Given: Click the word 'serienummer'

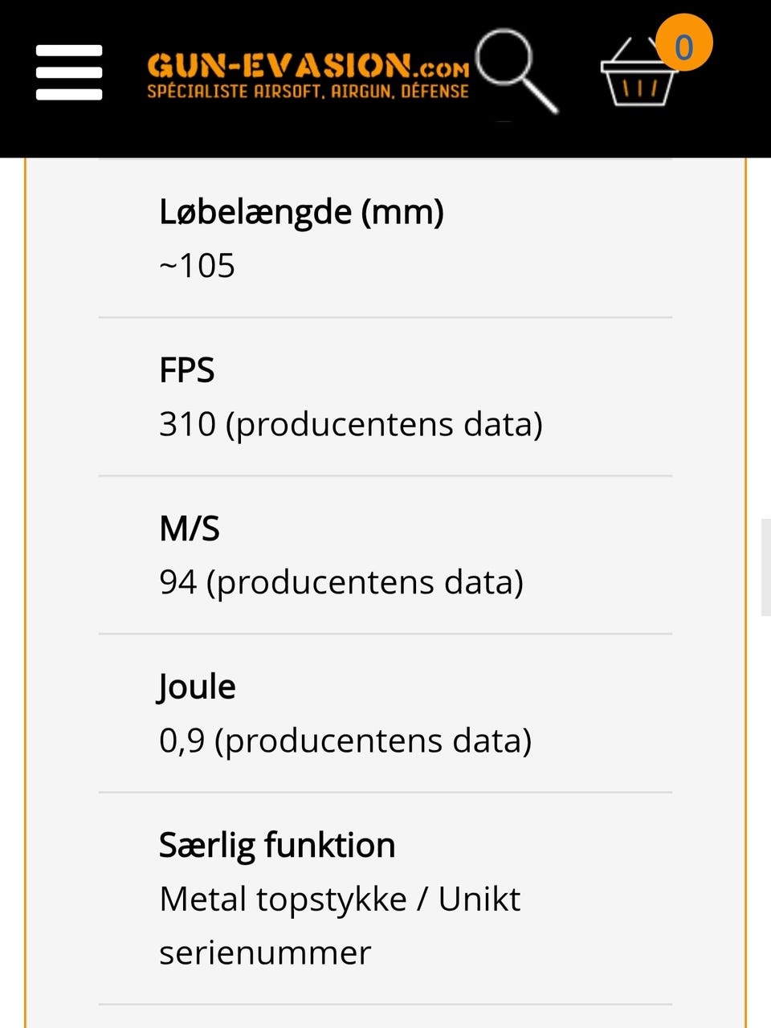Looking at the screenshot, I should tap(265, 953).
